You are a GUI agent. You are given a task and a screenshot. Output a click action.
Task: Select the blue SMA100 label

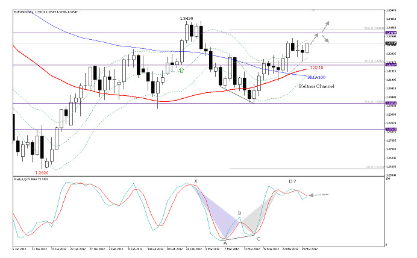(316, 77)
